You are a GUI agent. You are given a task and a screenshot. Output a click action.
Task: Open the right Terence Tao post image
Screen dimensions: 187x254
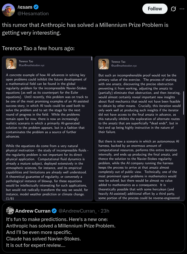coord(140,128)
